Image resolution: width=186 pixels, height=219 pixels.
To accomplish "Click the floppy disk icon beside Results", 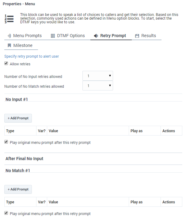I will (x=137, y=36).
